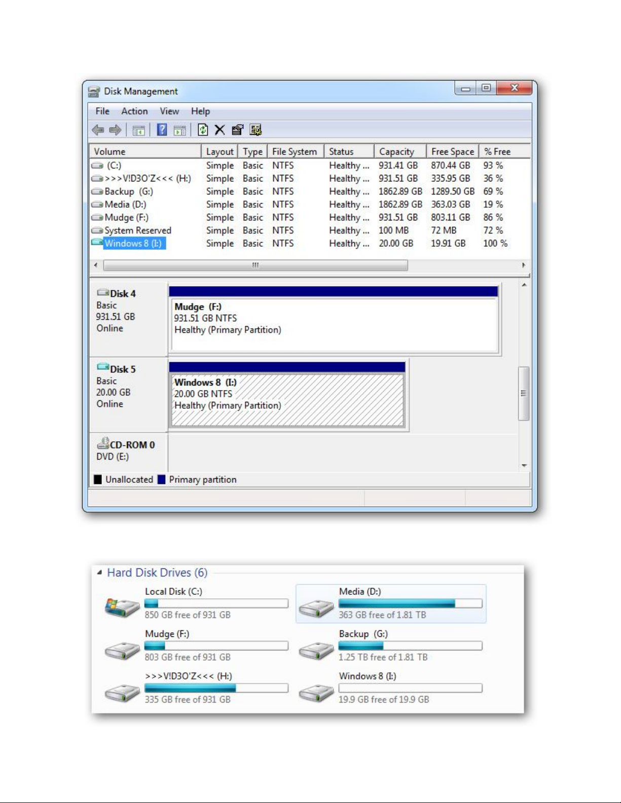Image resolution: width=621 pixels, height=803 pixels.
Task: Click the Forward arrow toolbar icon
Action: [116, 130]
